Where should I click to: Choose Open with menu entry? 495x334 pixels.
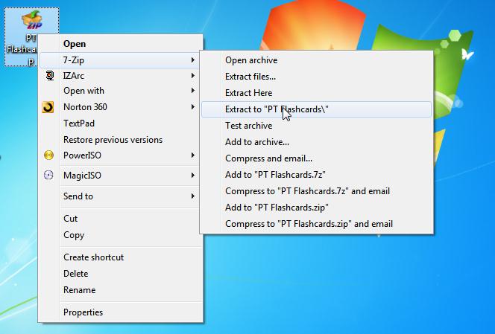[120, 91]
